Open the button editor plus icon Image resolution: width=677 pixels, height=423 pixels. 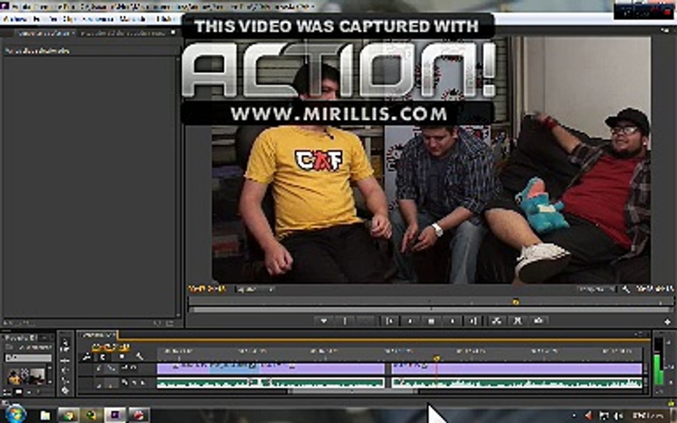pos(668,321)
